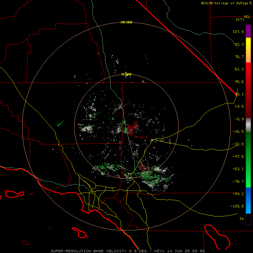Image resolution: width=253 pixels, height=253 pixels.
Task: Select the -47.6 scale label
Action: pos(238,157)
